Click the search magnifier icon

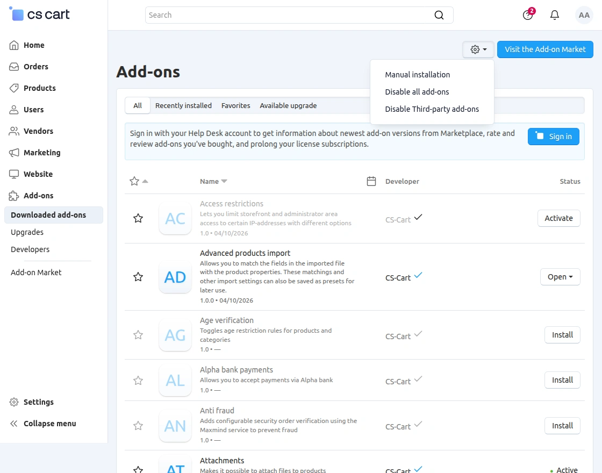tap(439, 15)
